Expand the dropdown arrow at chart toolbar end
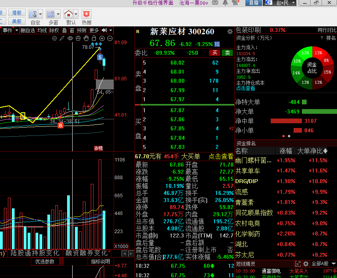This screenshot has width=337, height=278. tap(110, 30)
